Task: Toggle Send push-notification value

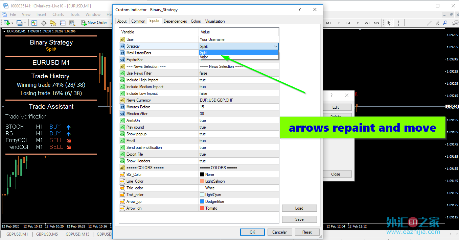Action: pyautogui.click(x=239, y=148)
